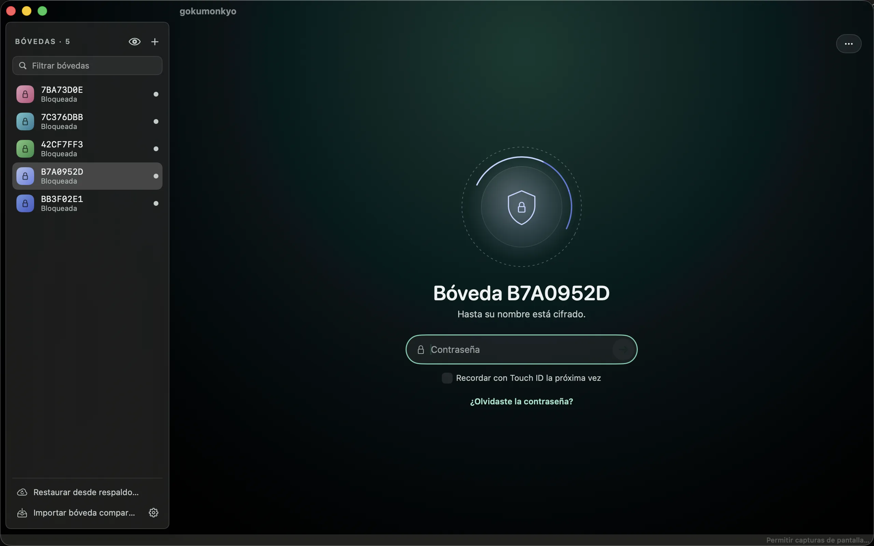Open settings gear icon
This screenshot has height=546, width=874.
[154, 513]
